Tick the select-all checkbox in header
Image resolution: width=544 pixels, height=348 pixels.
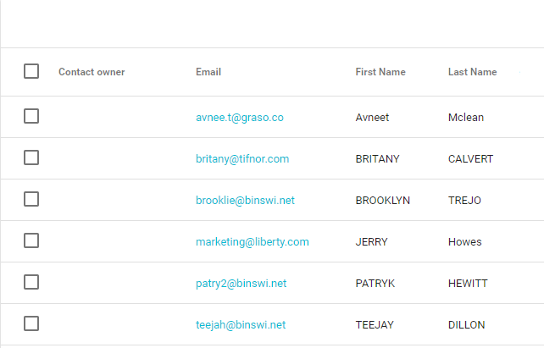pyautogui.click(x=31, y=71)
